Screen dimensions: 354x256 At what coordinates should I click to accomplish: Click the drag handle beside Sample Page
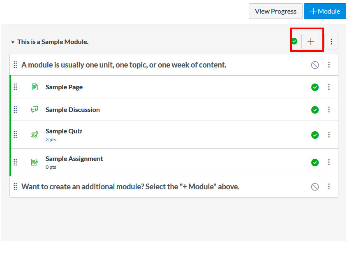[15, 87]
